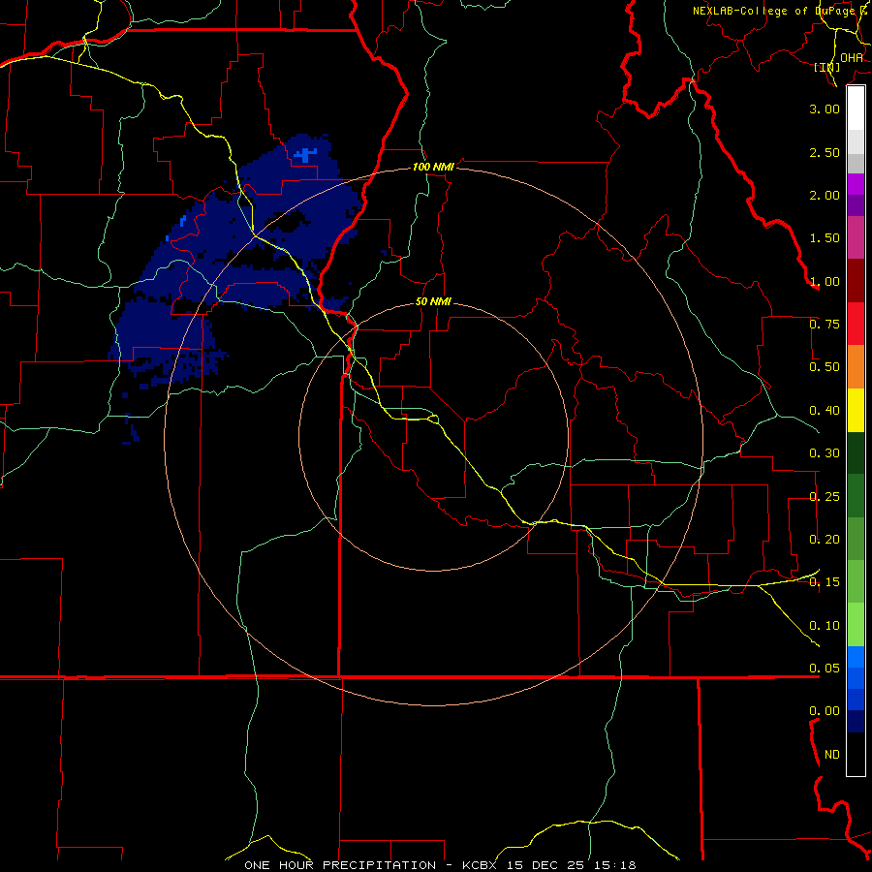The width and height of the screenshot is (872, 872).
Task: Click the KCBX radar station identifier
Action: [479, 865]
